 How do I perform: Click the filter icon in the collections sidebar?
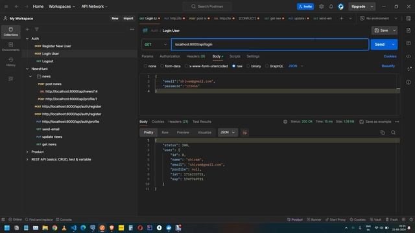[x=36, y=29]
